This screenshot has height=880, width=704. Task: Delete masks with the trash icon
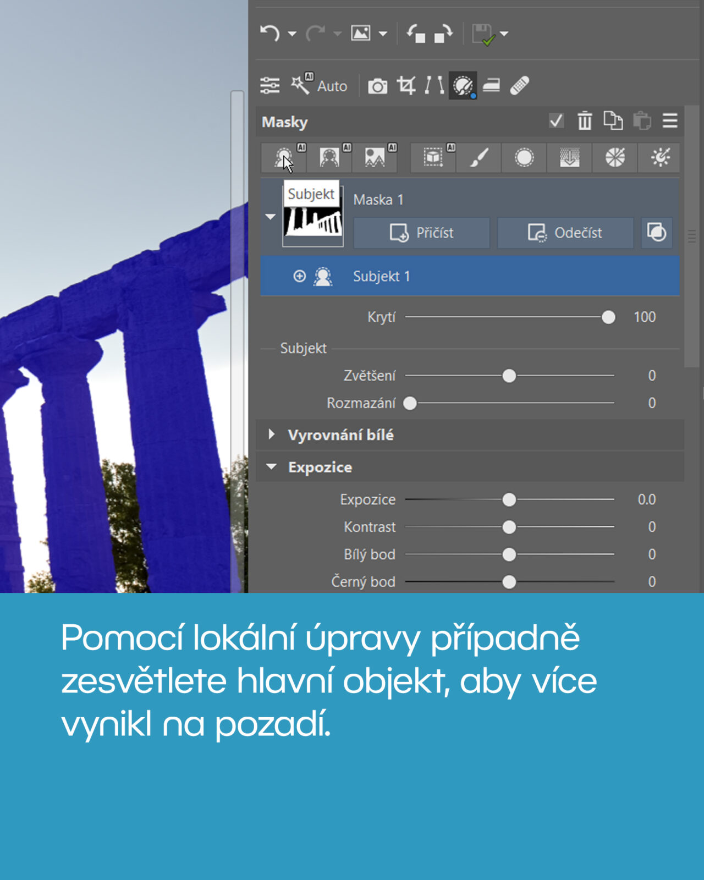pyautogui.click(x=585, y=121)
